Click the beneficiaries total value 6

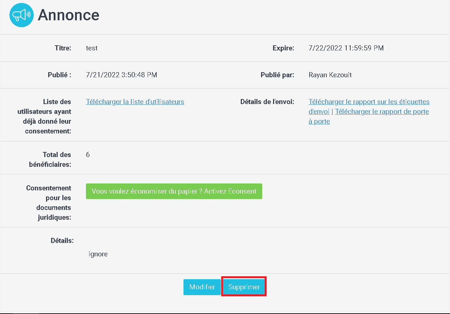(x=88, y=155)
